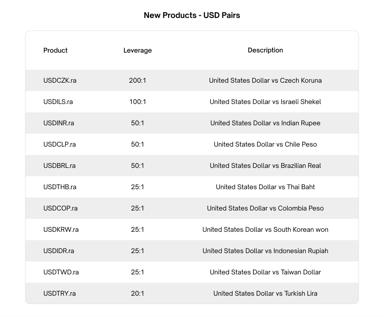Image resolution: width=384 pixels, height=317 pixels.
Task: Select the 100:1 leverage cell
Action: [137, 102]
